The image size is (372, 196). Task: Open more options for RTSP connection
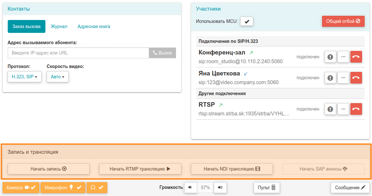pos(343,109)
